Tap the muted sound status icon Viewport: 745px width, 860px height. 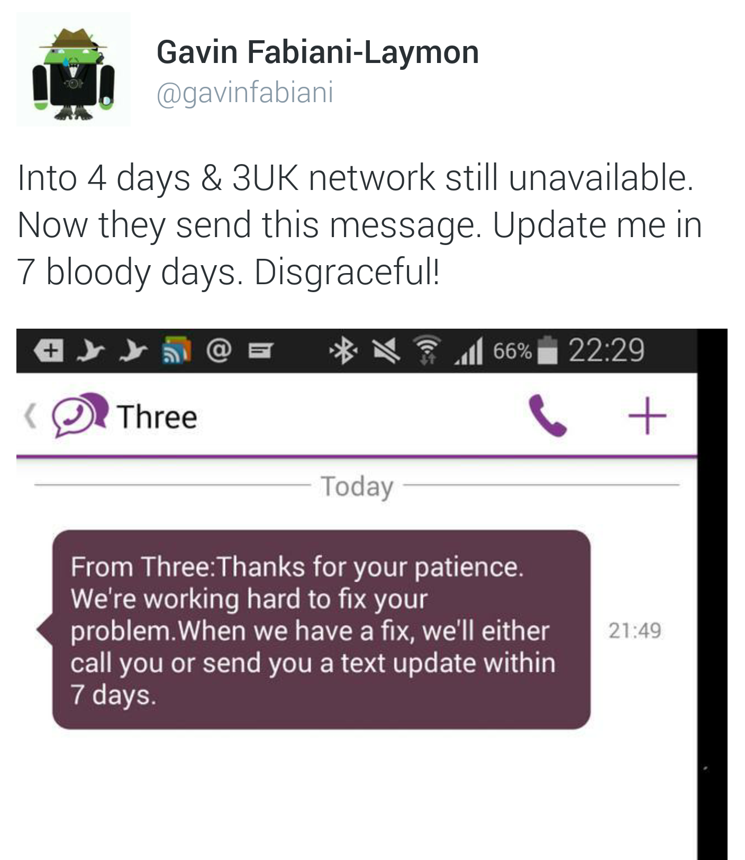386,351
